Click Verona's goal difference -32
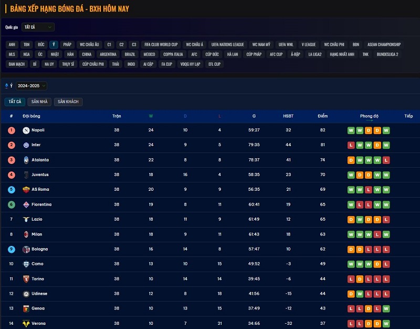This screenshot has width=420, height=329. pos(288,323)
